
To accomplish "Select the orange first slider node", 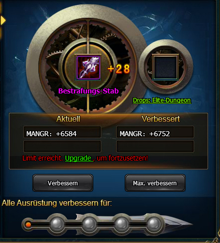I will 28,225.
